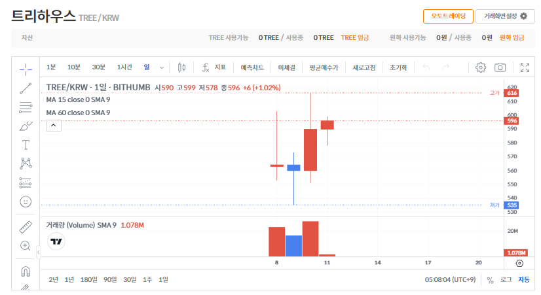541x295 pixels.
Task: Set chart range to 180일
Action: point(88,279)
